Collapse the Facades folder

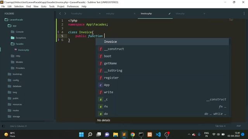19,44
